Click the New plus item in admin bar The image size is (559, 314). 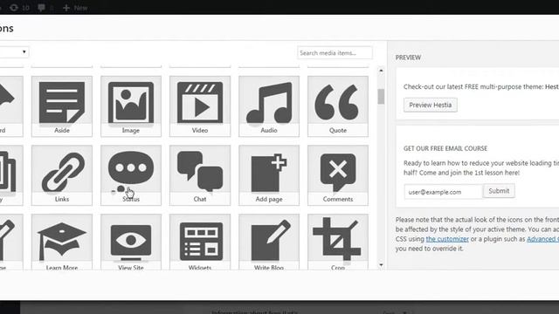(x=75, y=8)
